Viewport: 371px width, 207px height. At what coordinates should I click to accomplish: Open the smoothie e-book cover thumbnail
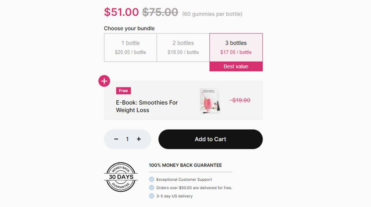pos(210,101)
